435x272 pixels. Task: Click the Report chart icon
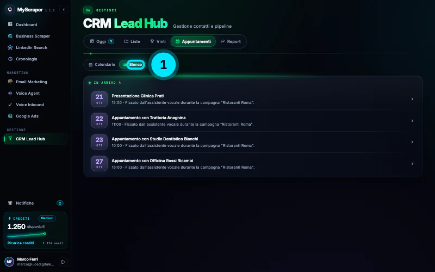[x=222, y=41]
